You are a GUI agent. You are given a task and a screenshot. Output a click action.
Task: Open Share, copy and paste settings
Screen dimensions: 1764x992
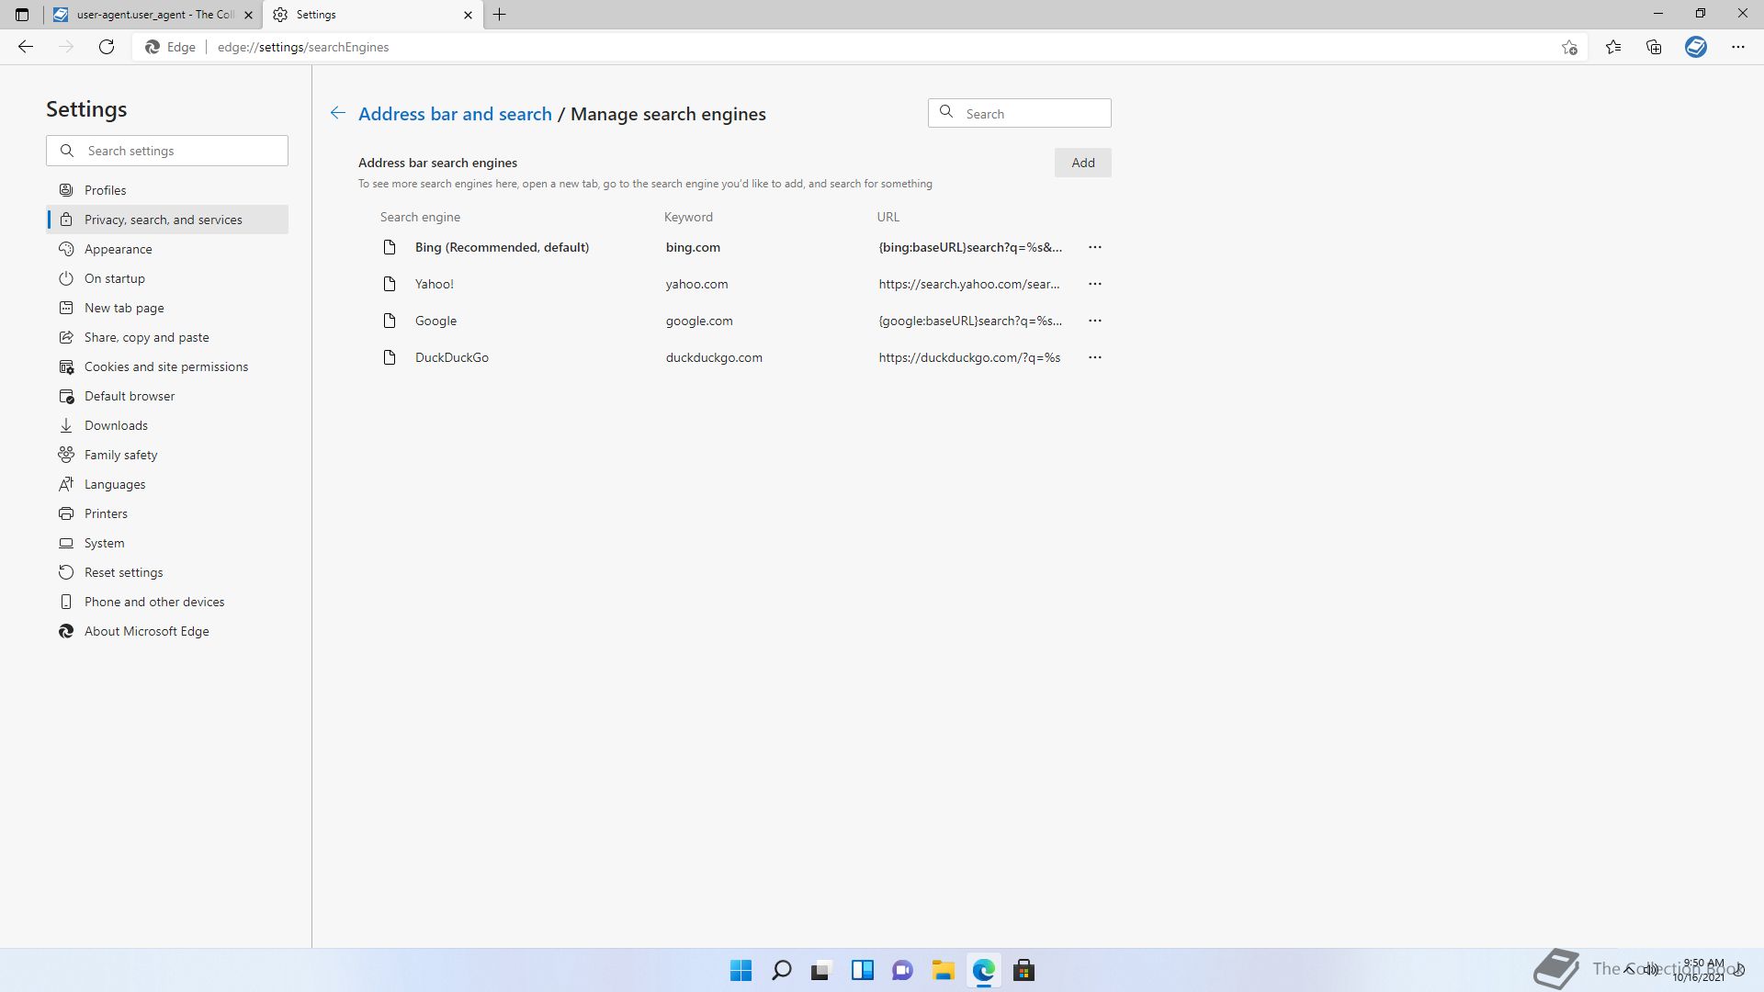coord(167,337)
